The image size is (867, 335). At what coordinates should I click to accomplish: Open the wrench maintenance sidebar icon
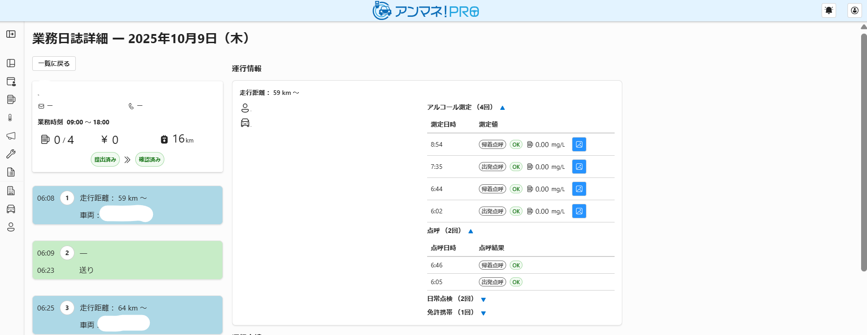pos(11,154)
